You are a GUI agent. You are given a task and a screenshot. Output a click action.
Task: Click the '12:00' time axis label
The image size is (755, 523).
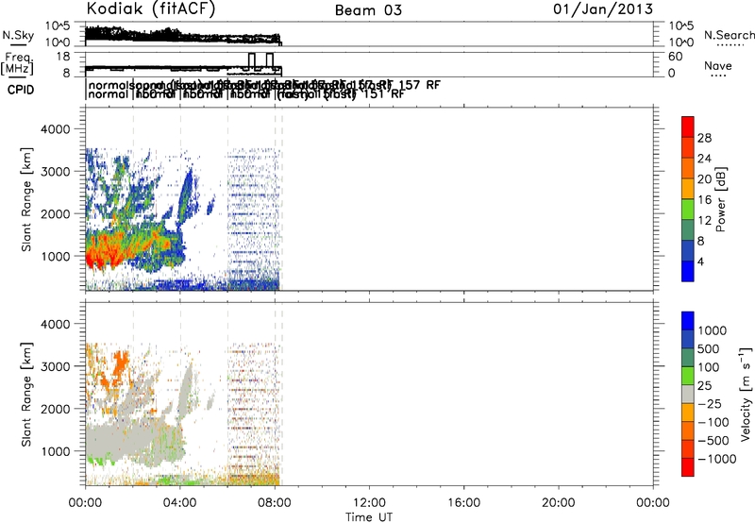tap(369, 503)
